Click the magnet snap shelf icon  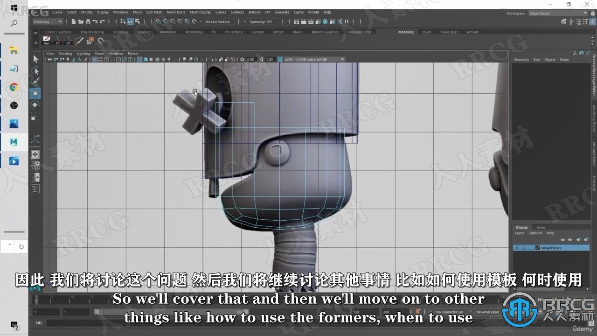(x=100, y=41)
